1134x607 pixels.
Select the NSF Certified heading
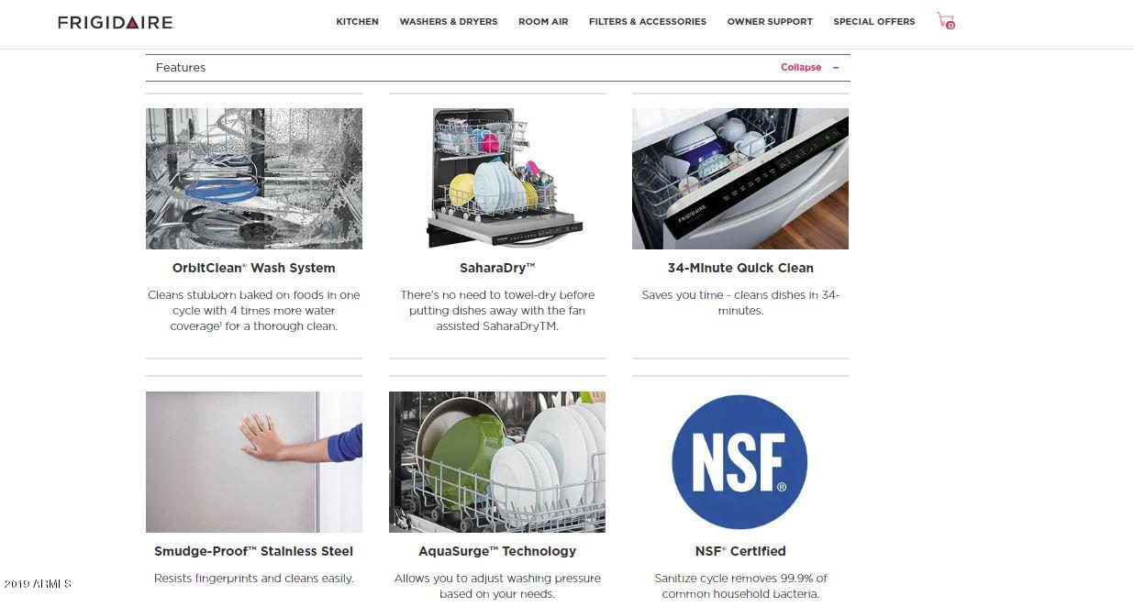740,551
